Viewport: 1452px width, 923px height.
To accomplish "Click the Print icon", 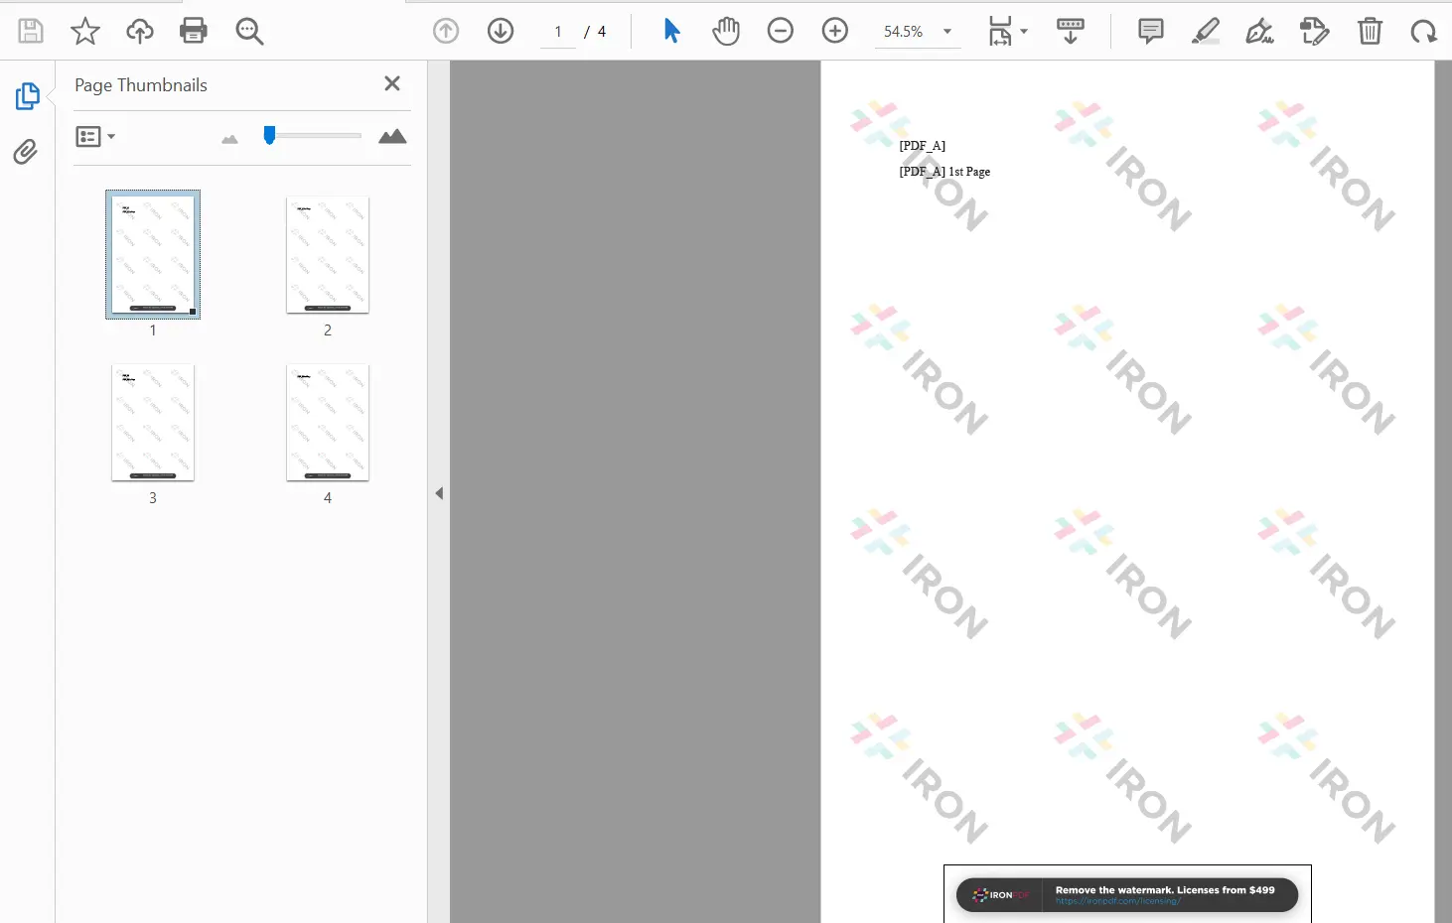I will [194, 31].
